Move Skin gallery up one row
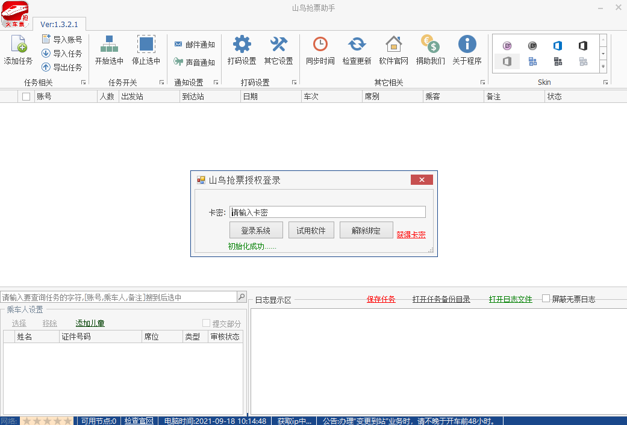The height and width of the screenshot is (425, 627). [603, 40]
